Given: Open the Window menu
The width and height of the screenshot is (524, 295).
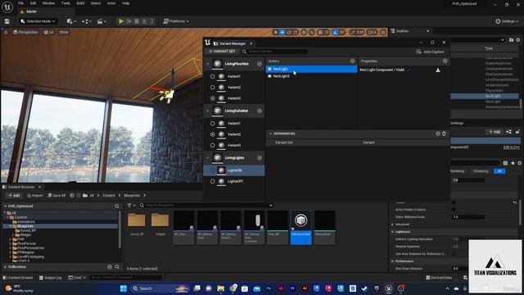Looking at the screenshot, I should tap(48, 3).
